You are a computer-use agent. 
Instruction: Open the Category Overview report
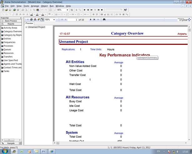(11, 31)
